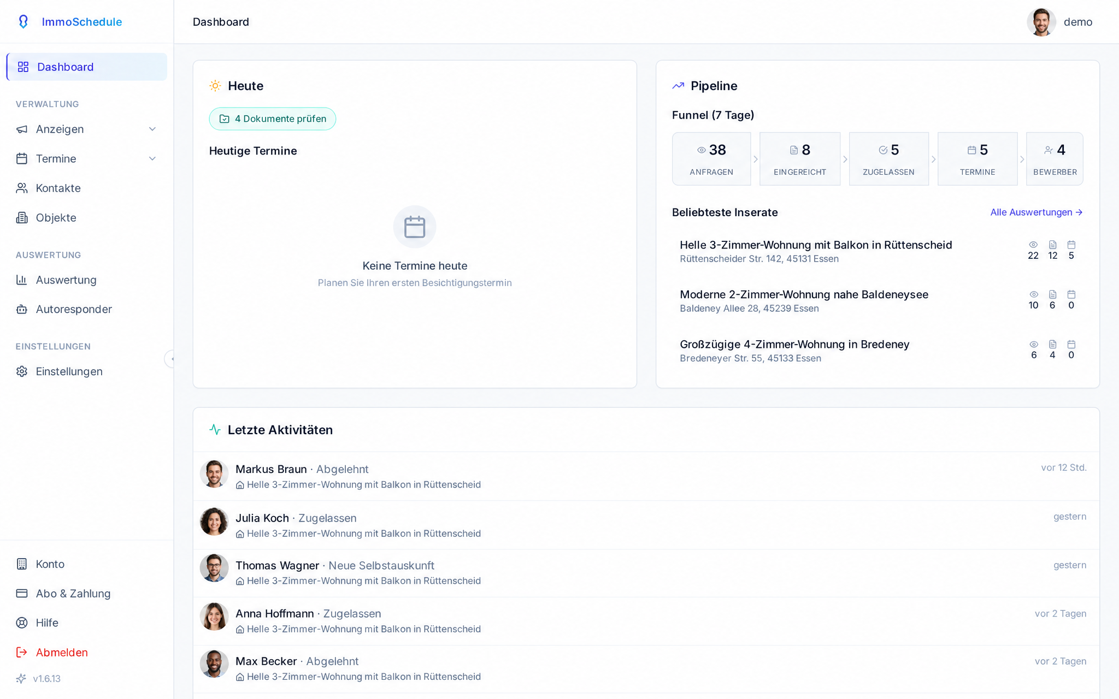Click Thomas Wagner's avatar

click(x=214, y=568)
